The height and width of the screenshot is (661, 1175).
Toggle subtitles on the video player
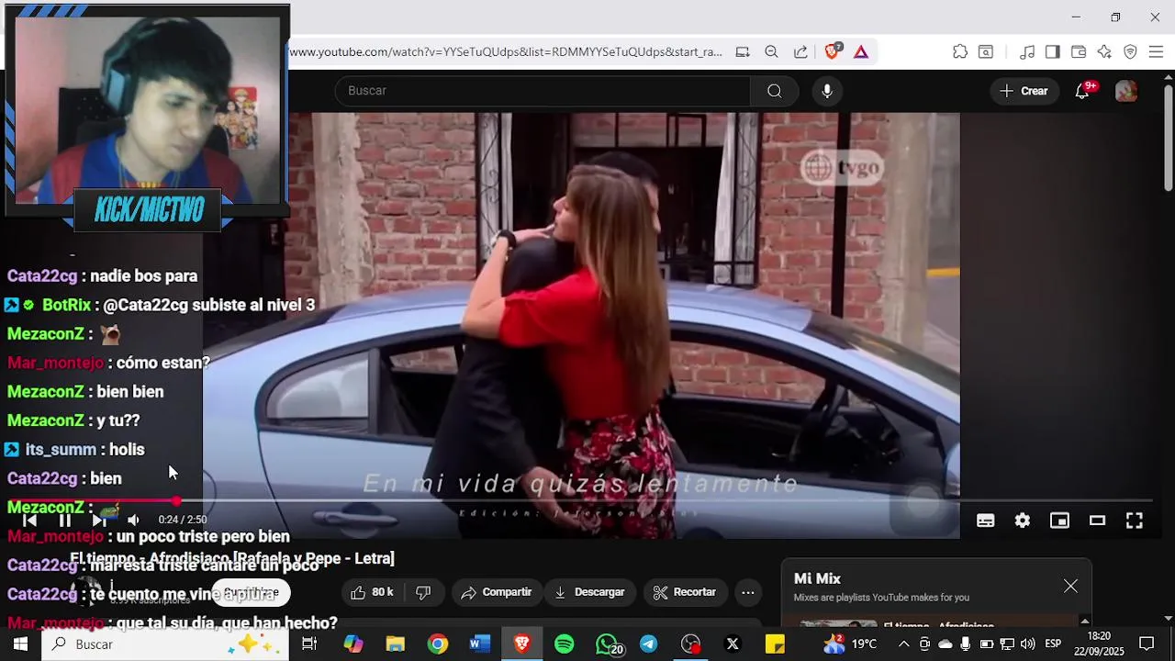[x=986, y=521]
